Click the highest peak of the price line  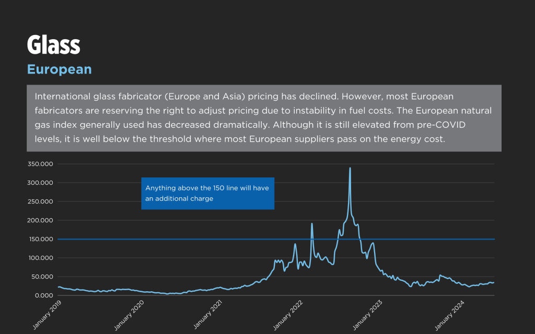click(350, 168)
